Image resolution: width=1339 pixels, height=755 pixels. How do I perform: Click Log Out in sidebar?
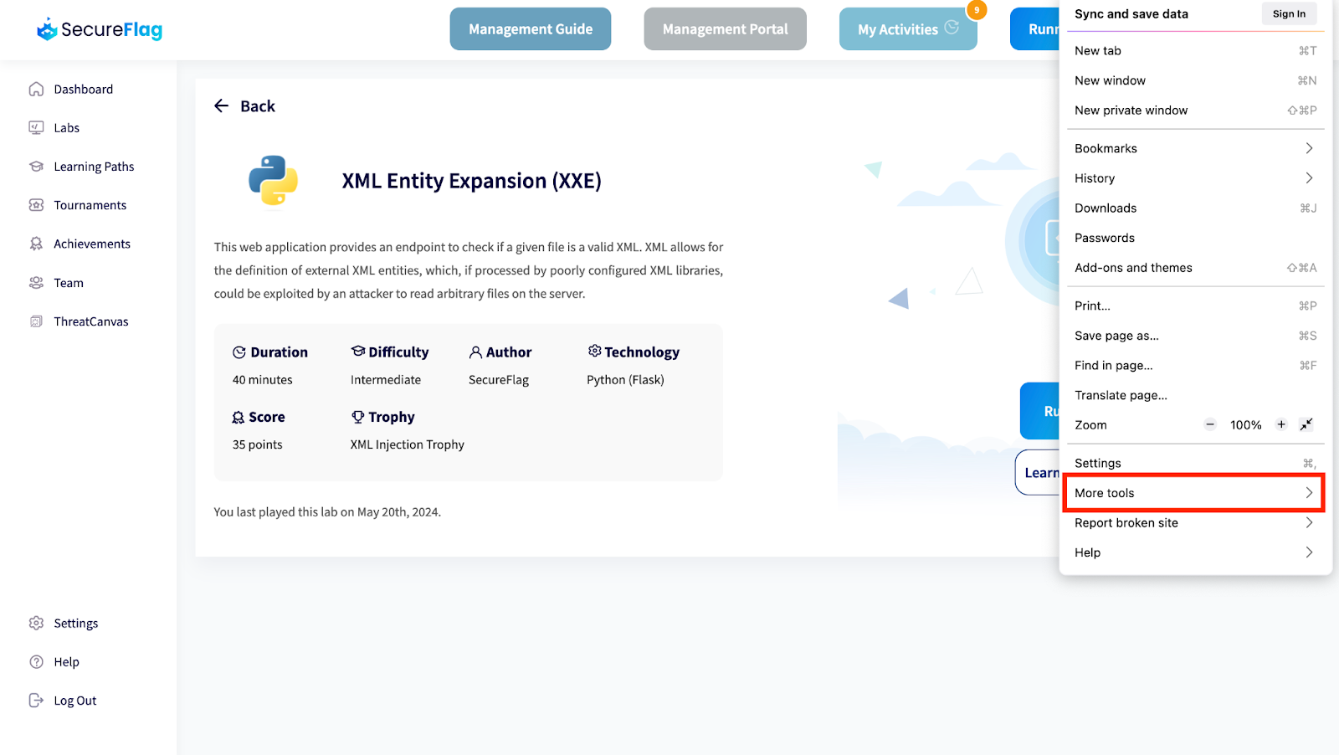(75, 701)
